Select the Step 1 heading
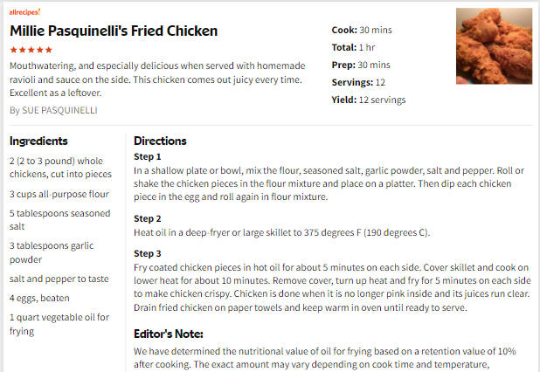 coord(148,157)
